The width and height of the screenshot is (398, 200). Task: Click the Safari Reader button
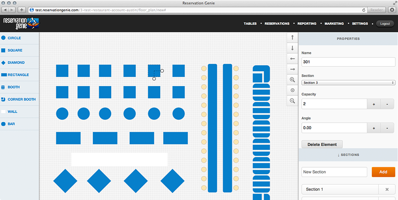click(x=377, y=10)
